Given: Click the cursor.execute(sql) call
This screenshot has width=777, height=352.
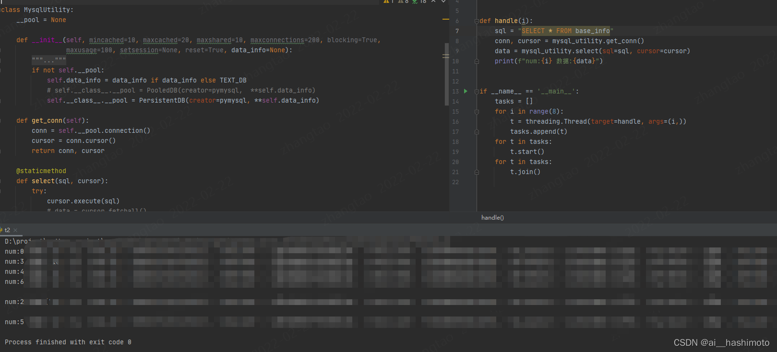Looking at the screenshot, I should pyautogui.click(x=84, y=201).
